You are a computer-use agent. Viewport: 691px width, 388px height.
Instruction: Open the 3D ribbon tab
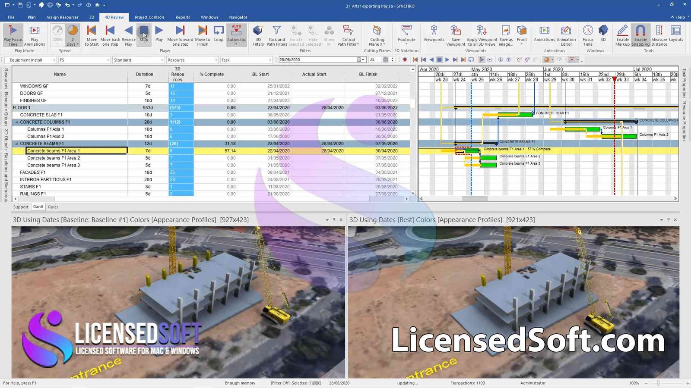92,17
